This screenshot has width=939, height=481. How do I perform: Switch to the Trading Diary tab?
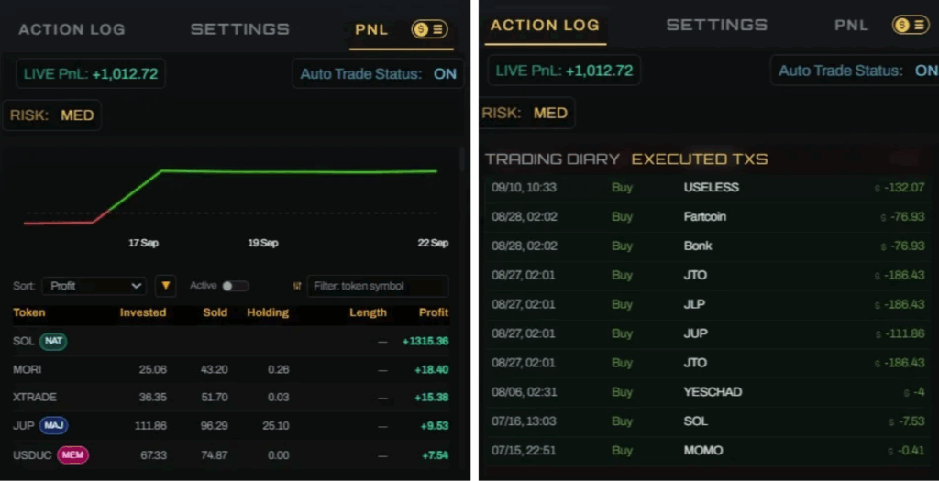pos(552,159)
